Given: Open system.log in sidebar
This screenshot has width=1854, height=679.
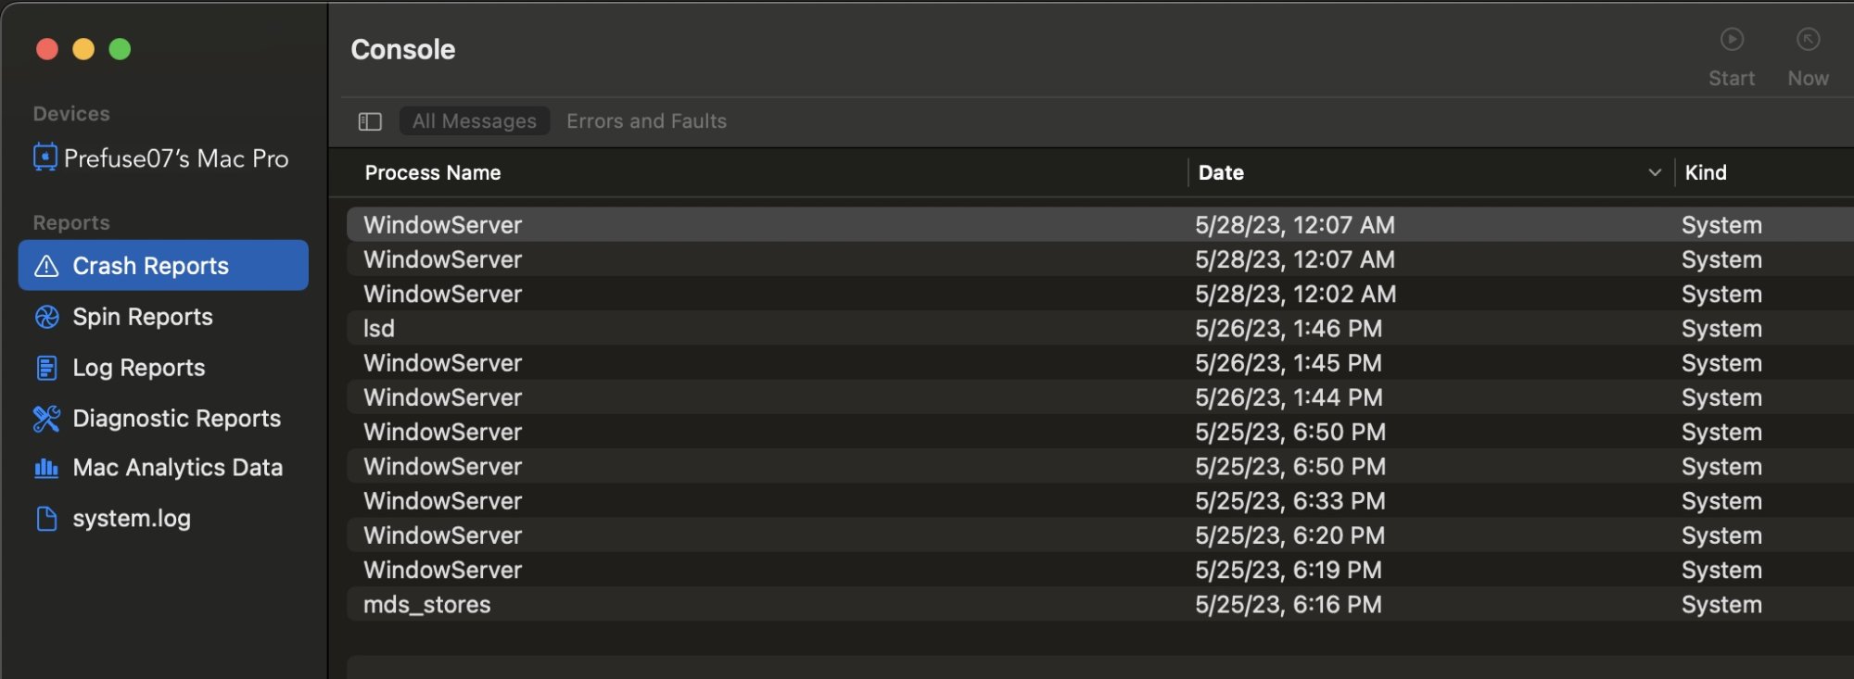Looking at the screenshot, I should pos(163,519).
